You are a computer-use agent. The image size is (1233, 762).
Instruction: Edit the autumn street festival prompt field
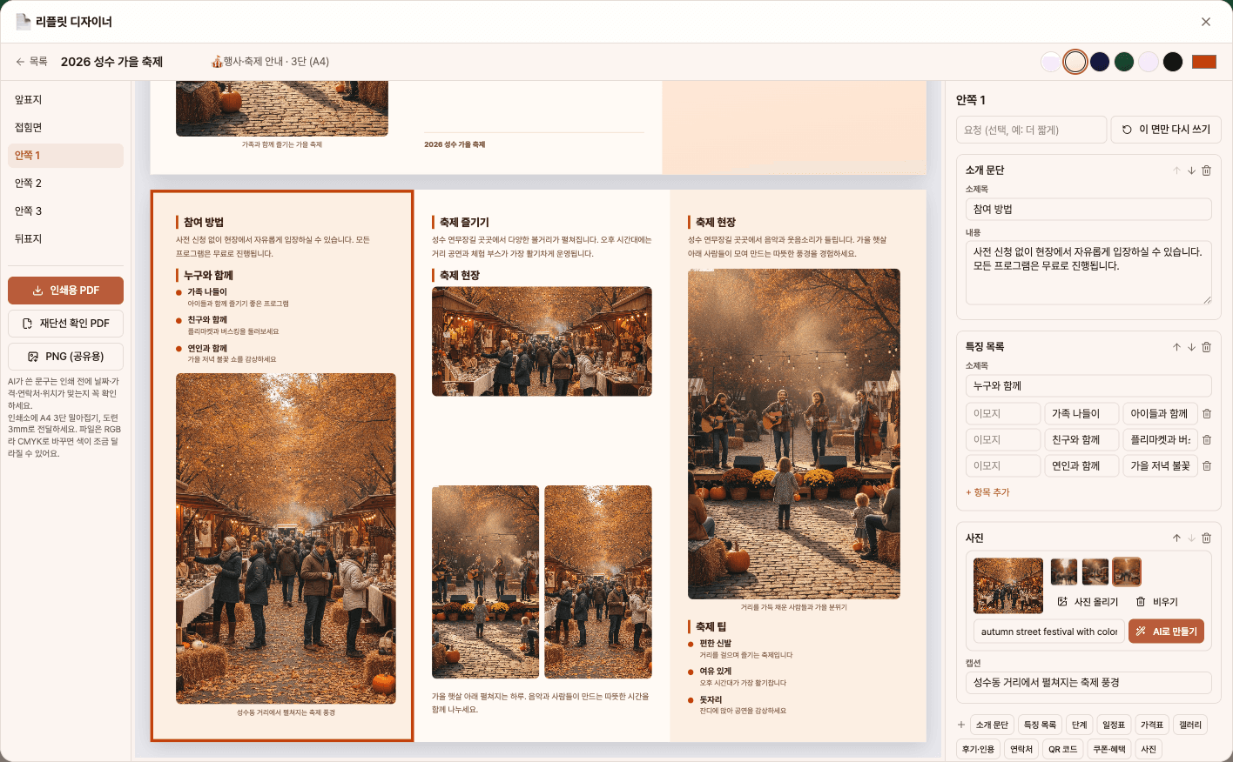pyautogui.click(x=1048, y=632)
